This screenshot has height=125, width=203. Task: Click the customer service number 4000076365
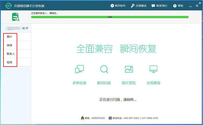tap(98, 118)
